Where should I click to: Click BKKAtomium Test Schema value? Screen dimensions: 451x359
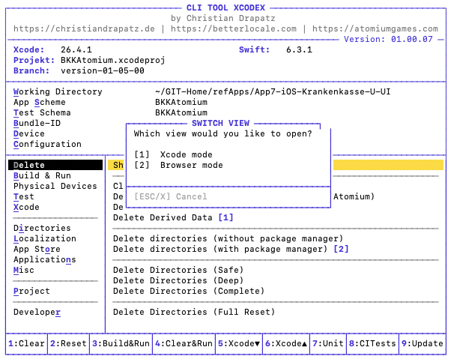[x=181, y=112]
